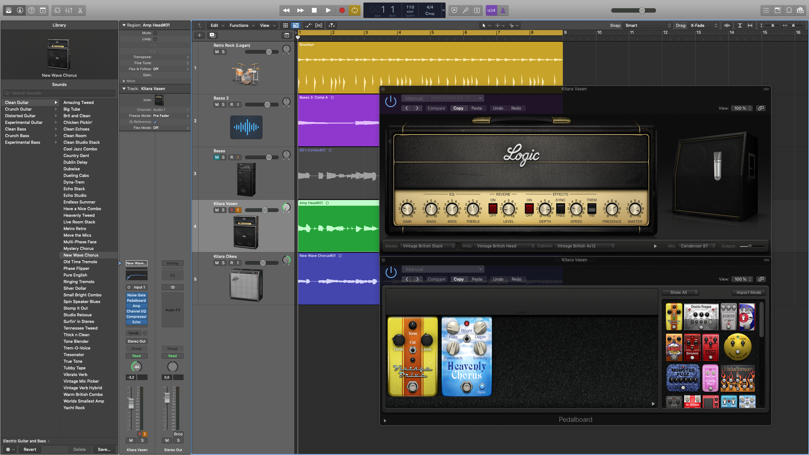
Task: Open the View menu in tracks area
Action: (267, 26)
